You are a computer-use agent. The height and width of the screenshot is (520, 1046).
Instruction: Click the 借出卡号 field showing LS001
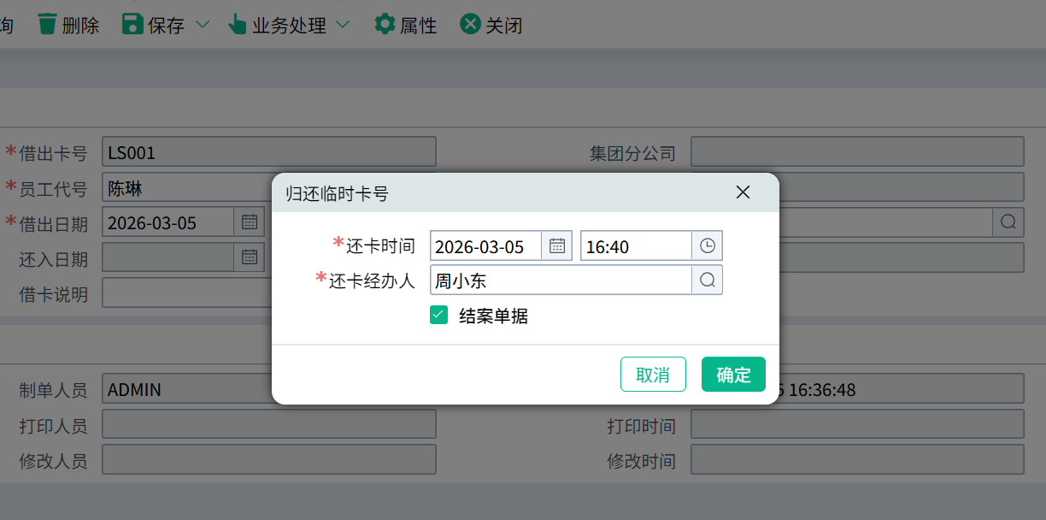268,152
